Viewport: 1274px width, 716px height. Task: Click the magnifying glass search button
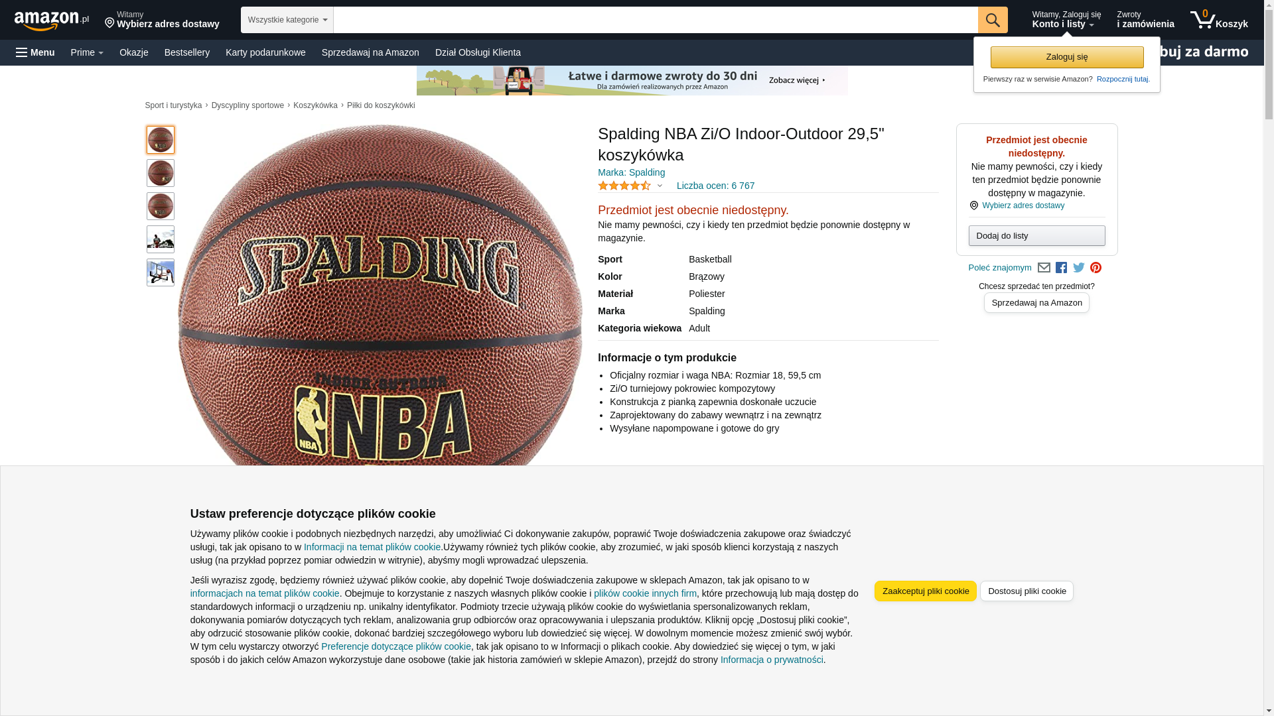992,20
